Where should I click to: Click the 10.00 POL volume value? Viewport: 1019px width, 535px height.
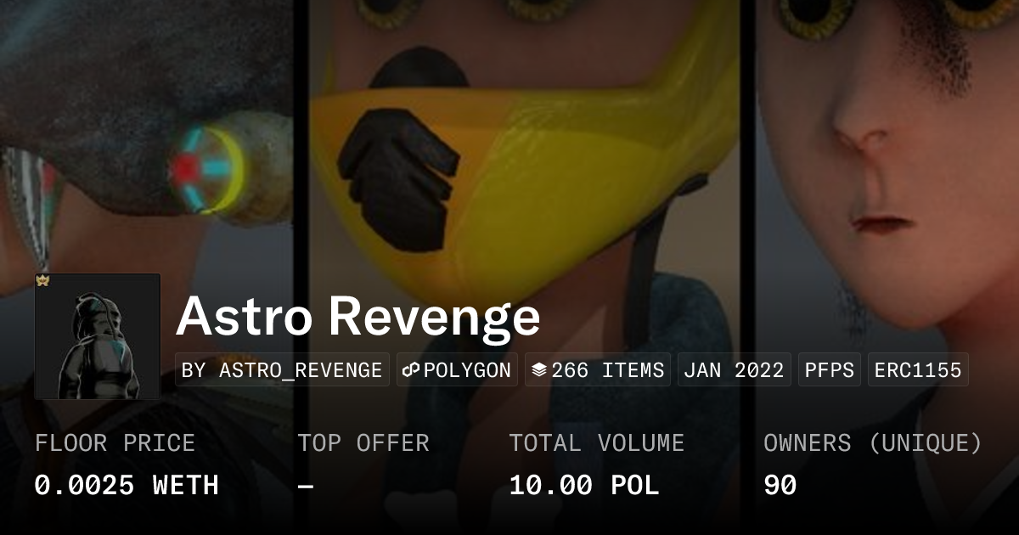coord(584,486)
